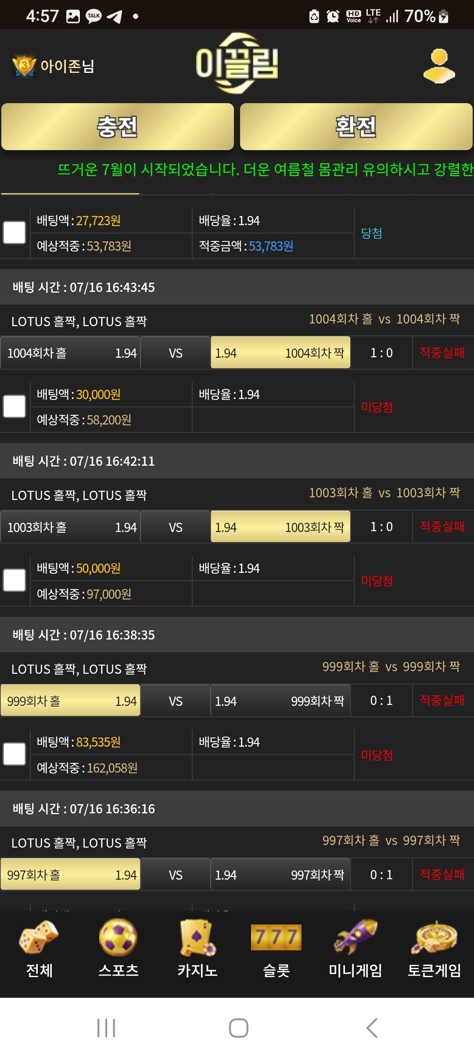Open the user profile icon
The image size is (474, 1057).
click(439, 66)
